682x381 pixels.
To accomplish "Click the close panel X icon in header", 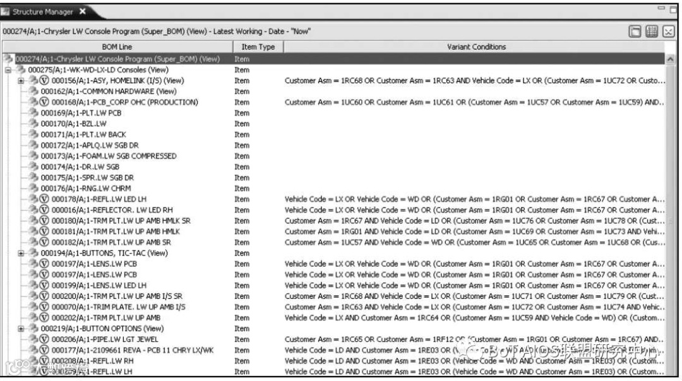I will pyautogui.click(x=669, y=32).
